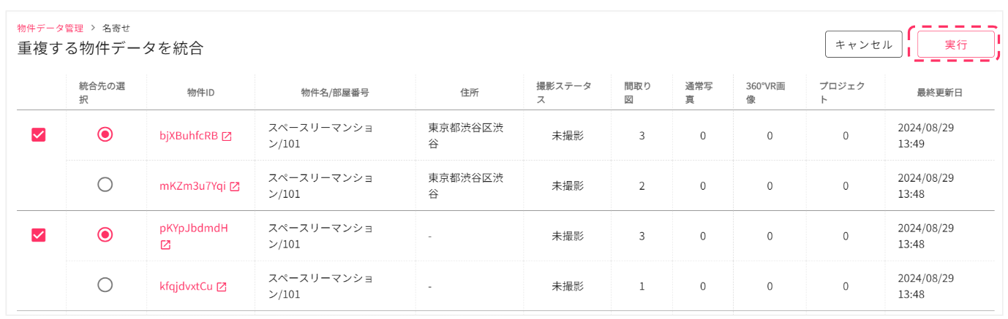Click the 物件ID column header
Screen dimensions: 1008x319
pos(200,93)
